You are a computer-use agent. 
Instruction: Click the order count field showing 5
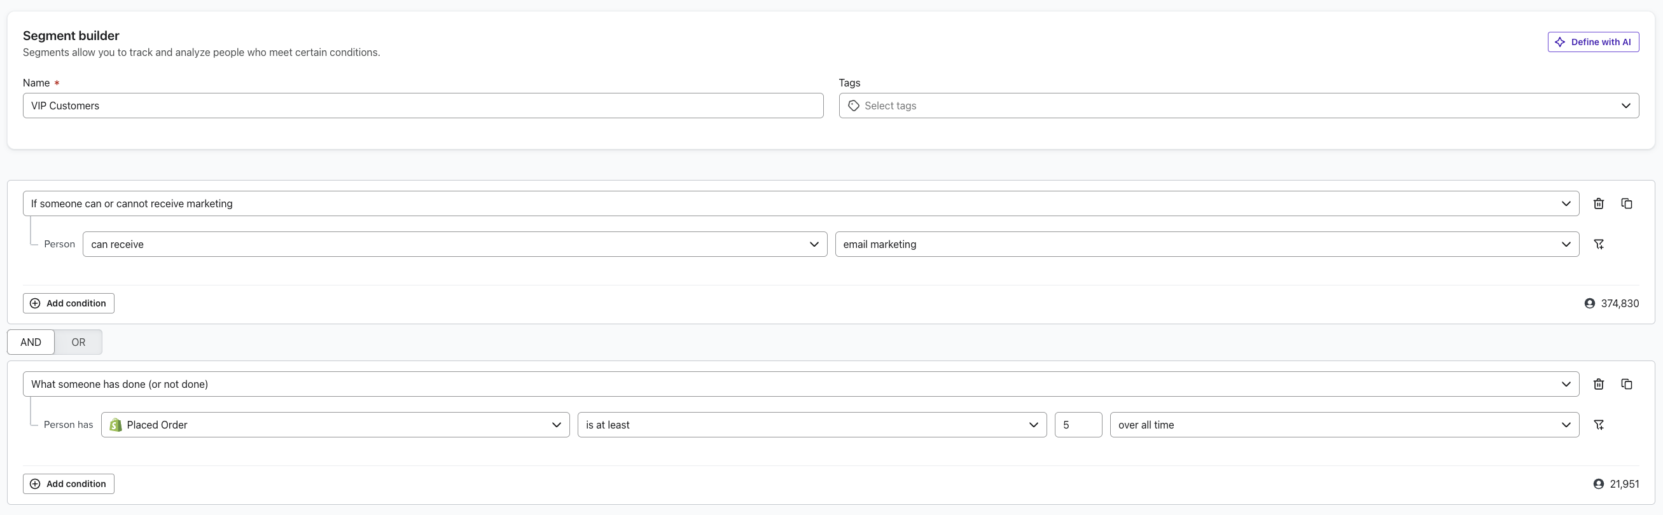coord(1078,425)
